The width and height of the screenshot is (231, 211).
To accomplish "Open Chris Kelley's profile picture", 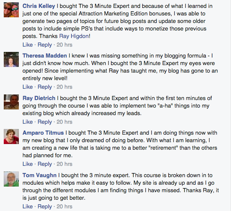I will click(11, 10).
